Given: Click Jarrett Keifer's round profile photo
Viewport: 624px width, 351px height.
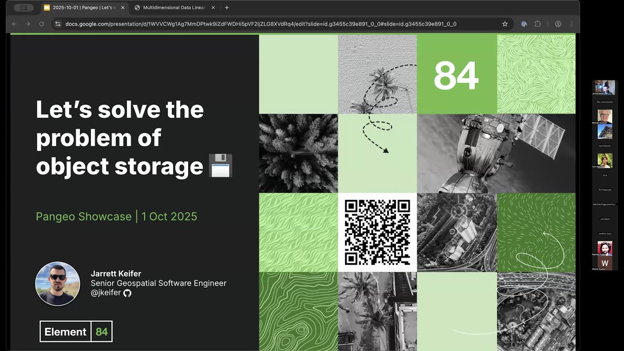Looking at the screenshot, I should 58,284.
